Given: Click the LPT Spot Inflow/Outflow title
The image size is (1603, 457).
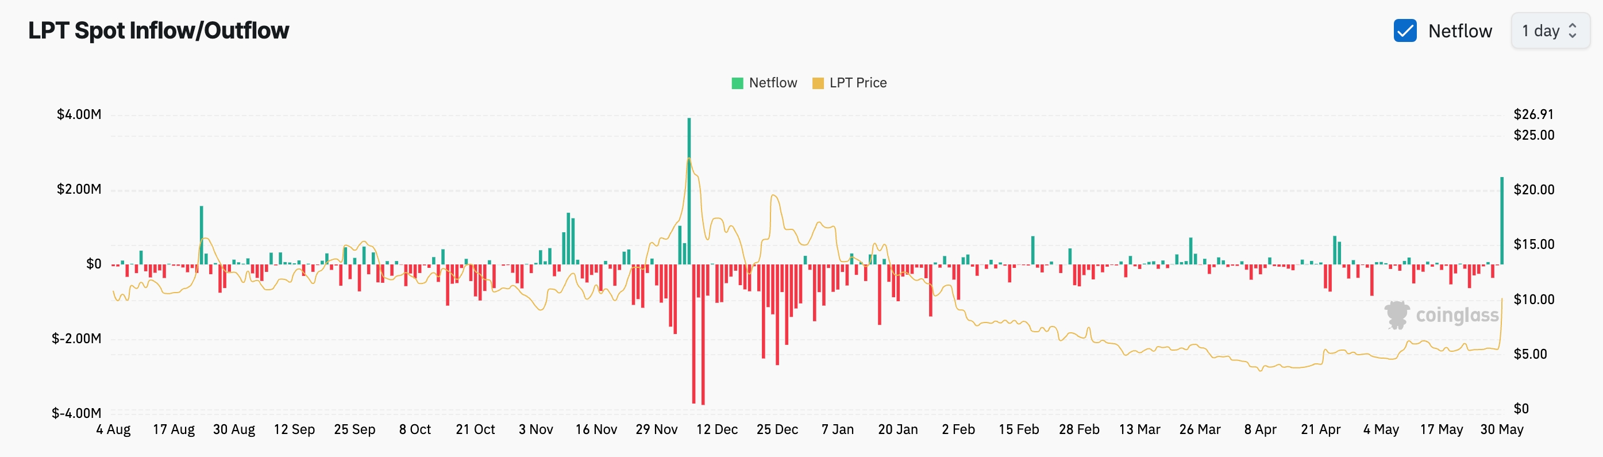Looking at the screenshot, I should pyautogui.click(x=159, y=30).
